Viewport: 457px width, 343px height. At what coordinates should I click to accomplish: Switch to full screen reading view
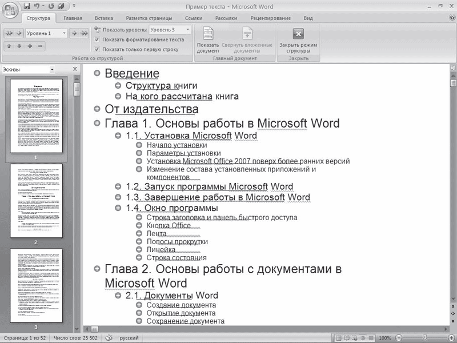coord(346,338)
